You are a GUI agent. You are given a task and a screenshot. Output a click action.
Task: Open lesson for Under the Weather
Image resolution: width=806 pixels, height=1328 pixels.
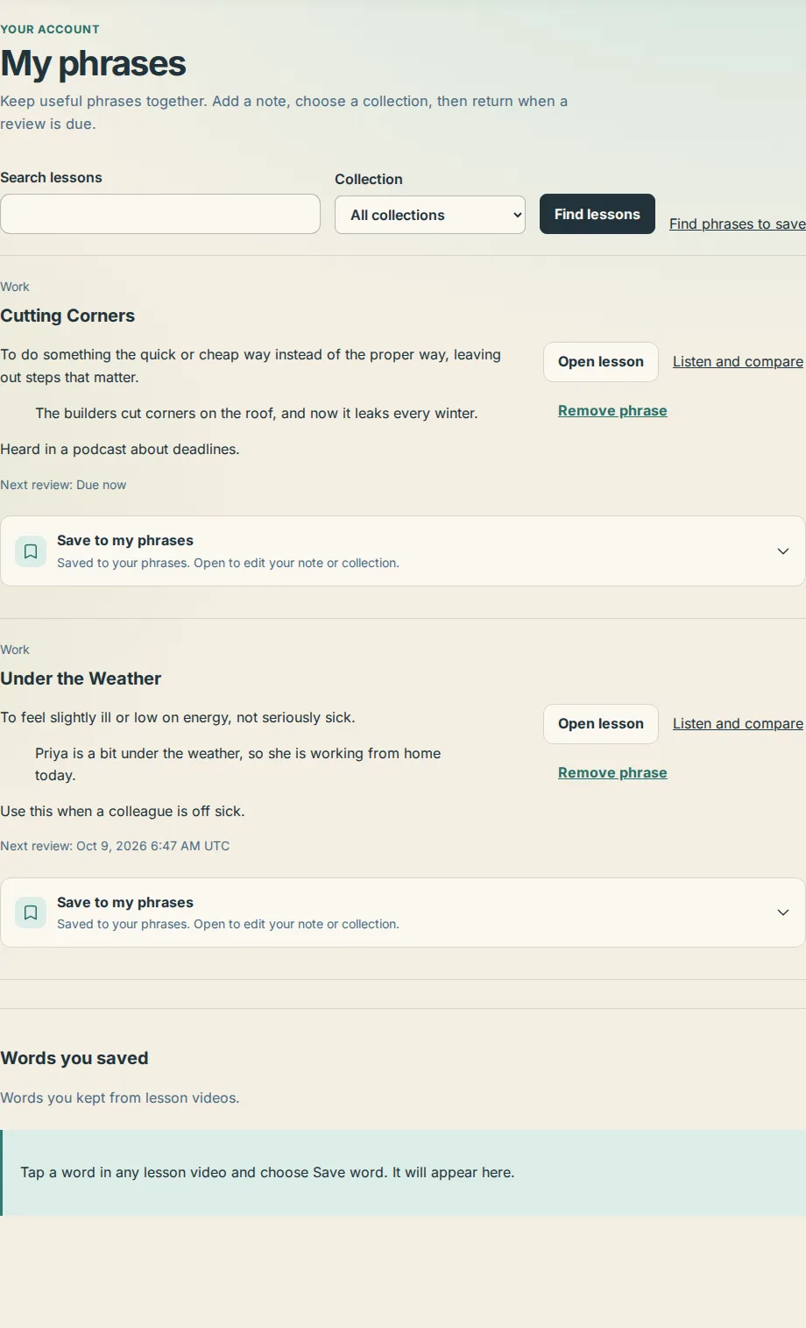(601, 724)
